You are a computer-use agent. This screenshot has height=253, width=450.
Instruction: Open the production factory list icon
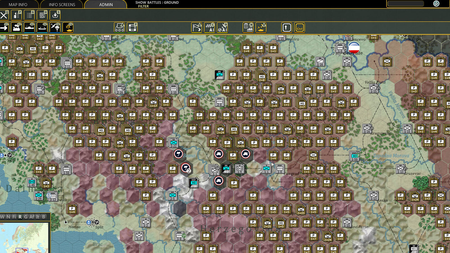tap(248, 28)
